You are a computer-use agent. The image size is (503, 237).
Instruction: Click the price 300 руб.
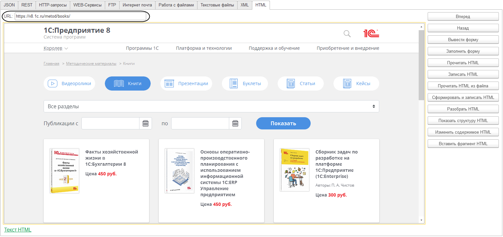coord(337,195)
